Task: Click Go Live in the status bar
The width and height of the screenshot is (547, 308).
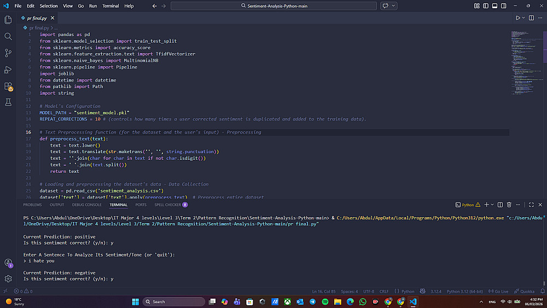Action: 499,291
